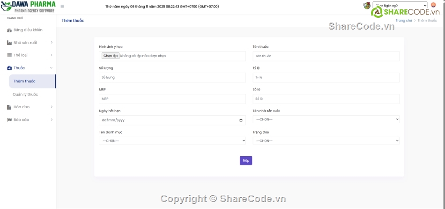Open calendar picker in Ngày hết hạn field
The height and width of the screenshot is (209, 445).
(241, 120)
